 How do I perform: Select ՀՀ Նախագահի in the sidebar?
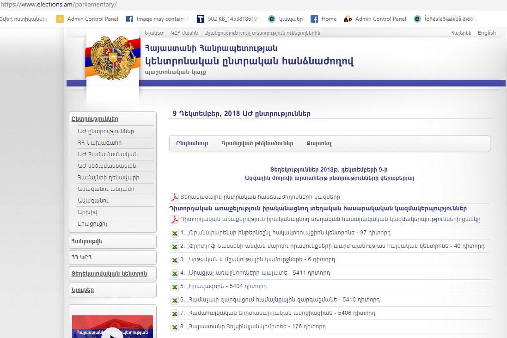(99, 142)
